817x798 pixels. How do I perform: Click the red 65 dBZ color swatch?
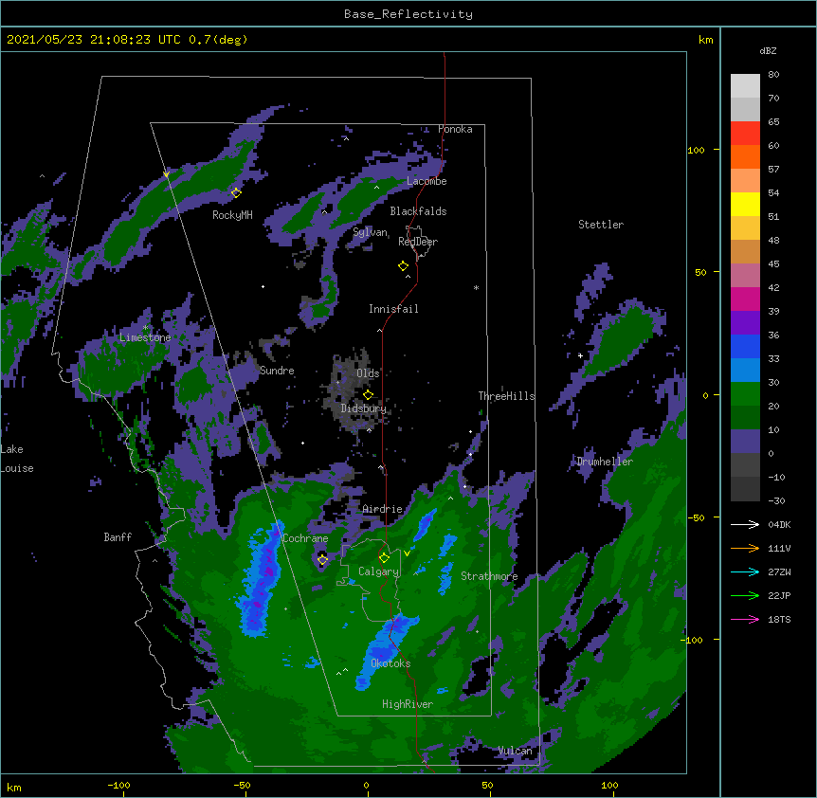coord(745,133)
